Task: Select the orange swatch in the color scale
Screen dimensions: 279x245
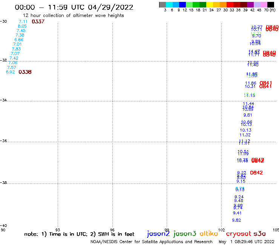Action: (223, 5)
